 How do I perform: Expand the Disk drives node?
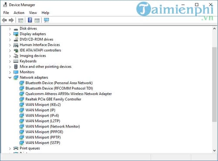[x=10, y=29]
